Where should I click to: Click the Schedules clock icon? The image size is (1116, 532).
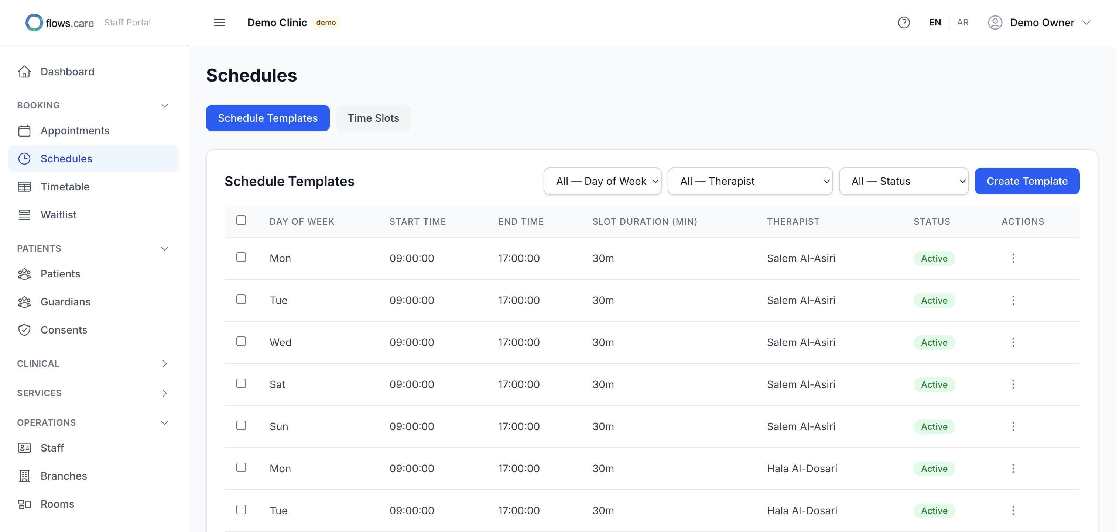pos(24,158)
